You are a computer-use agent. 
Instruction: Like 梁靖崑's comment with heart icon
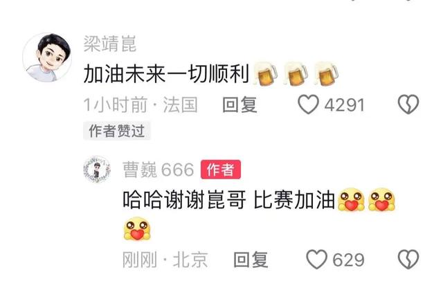[x=309, y=105]
